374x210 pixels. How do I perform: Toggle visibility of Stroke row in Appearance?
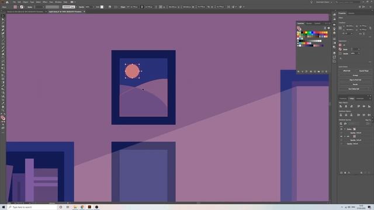point(341,129)
